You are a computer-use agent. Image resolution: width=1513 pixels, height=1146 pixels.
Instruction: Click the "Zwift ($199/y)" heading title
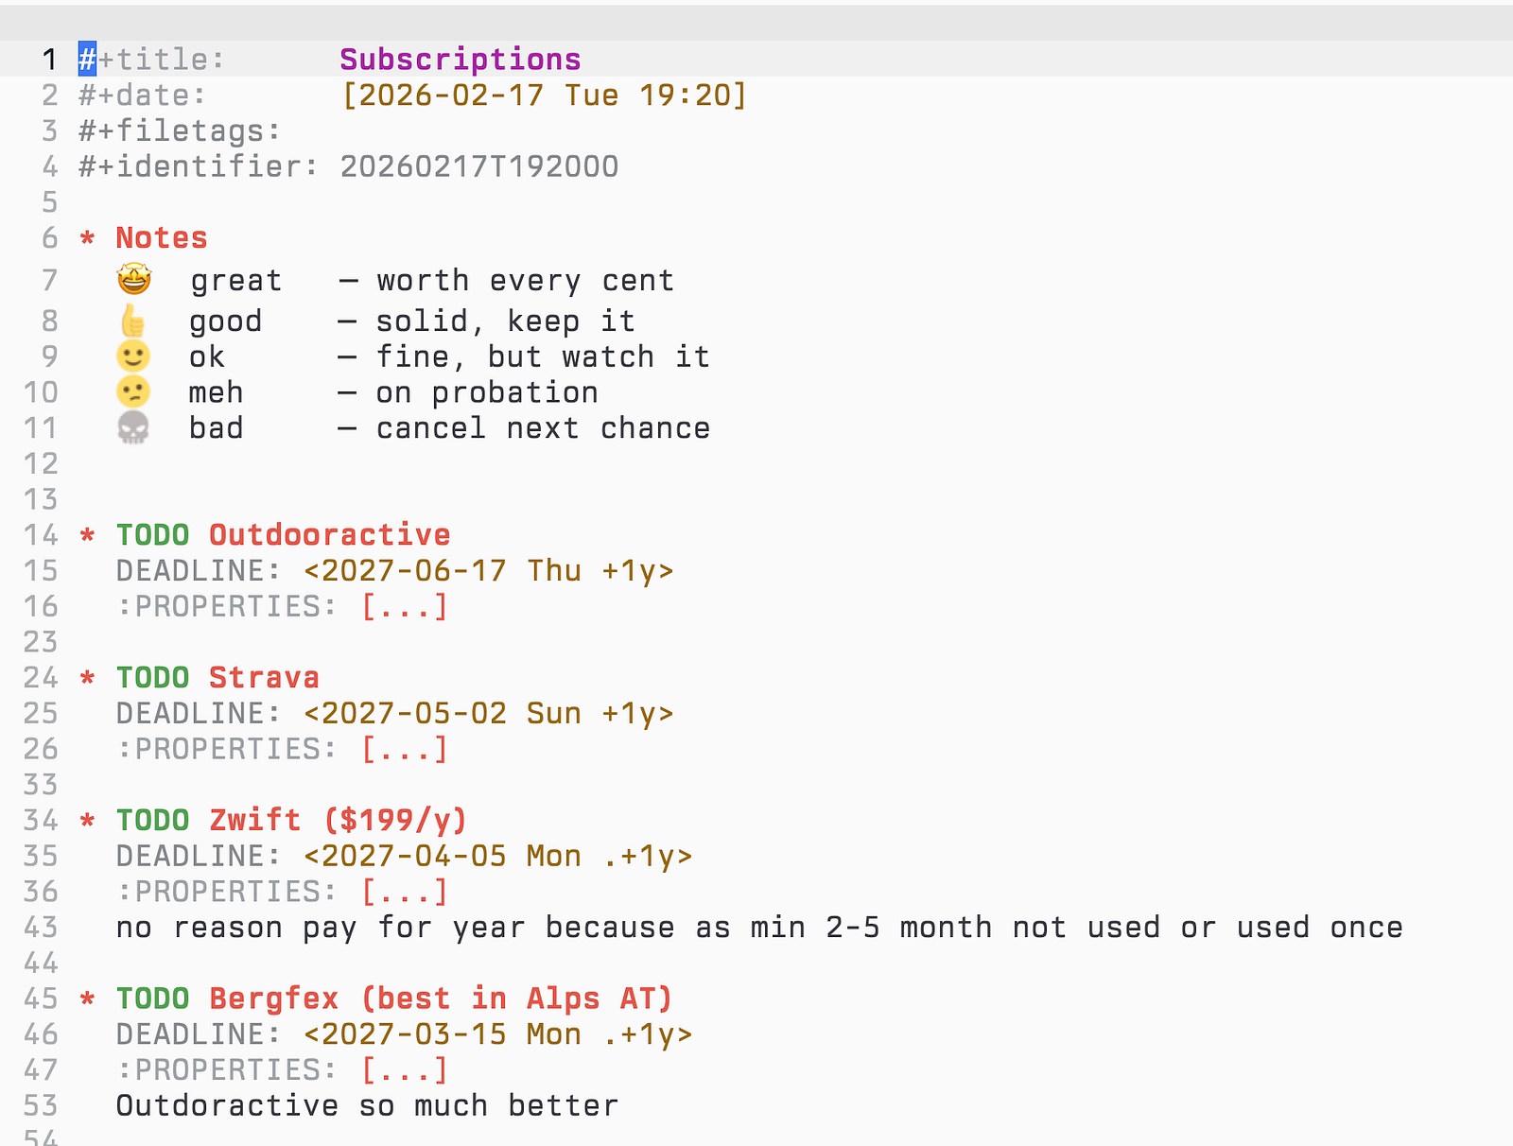(339, 821)
